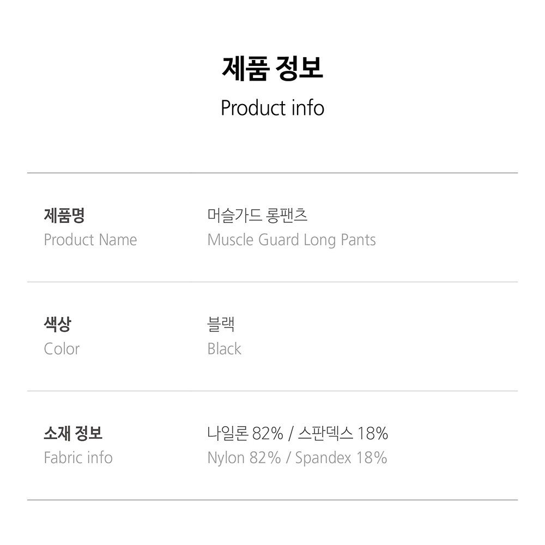Click the Korean text 나일론 82%
This screenshot has height=545, width=545.
click(245, 434)
